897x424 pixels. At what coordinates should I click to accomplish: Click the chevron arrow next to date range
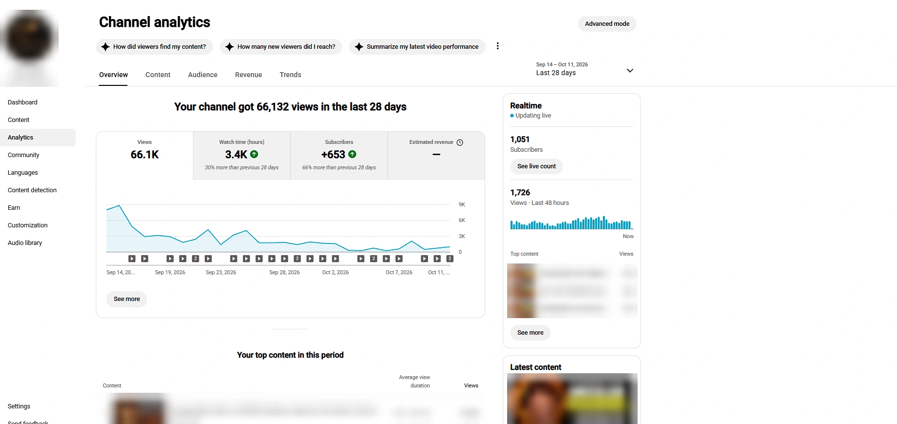(x=630, y=71)
